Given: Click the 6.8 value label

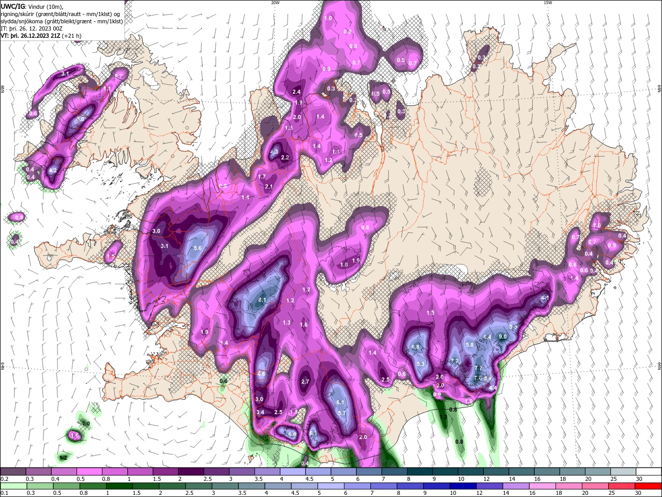Looking at the screenshot, I should pos(415,347).
